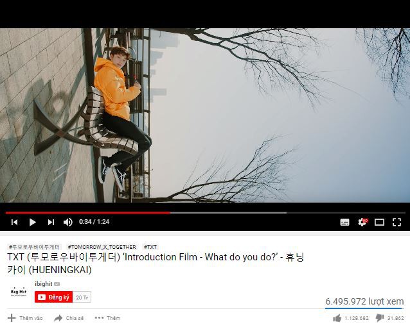This screenshot has height=327, width=410.
Task: Skip to the next video
Action: tap(51, 222)
